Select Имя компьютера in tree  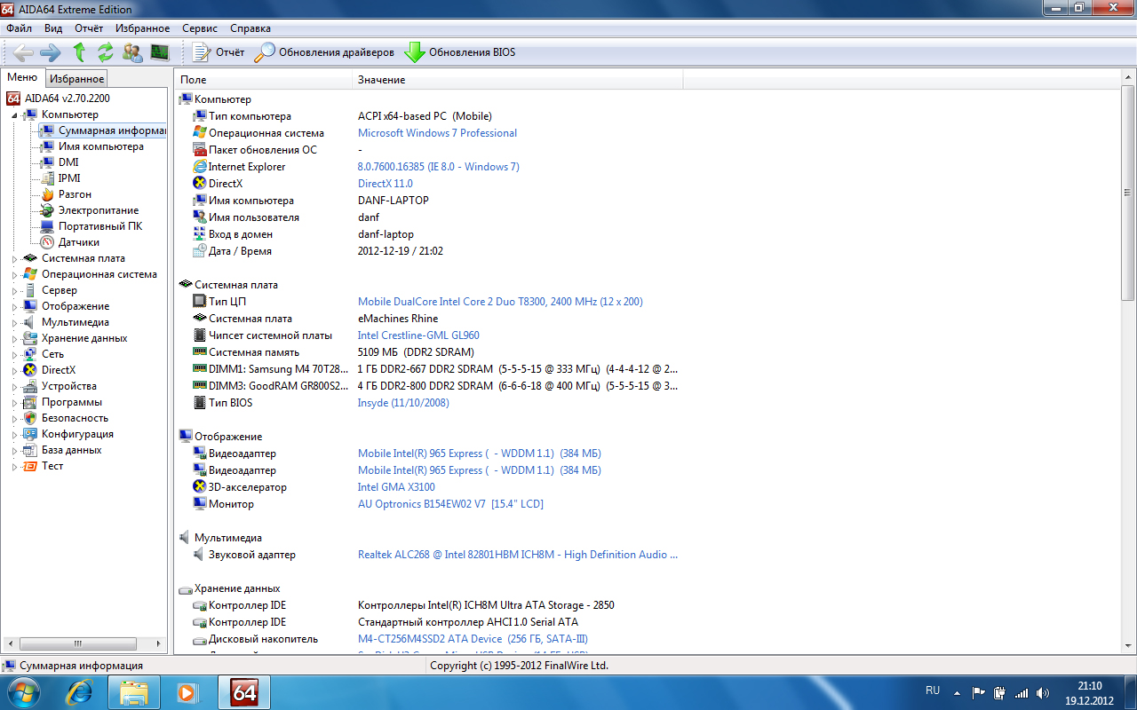pos(100,146)
